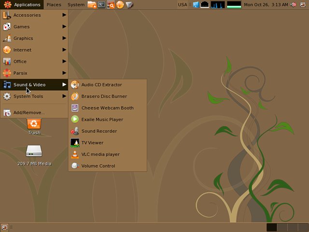Click the VLC media player cone icon
Viewport: 309px width, 232px height.
click(x=75, y=154)
